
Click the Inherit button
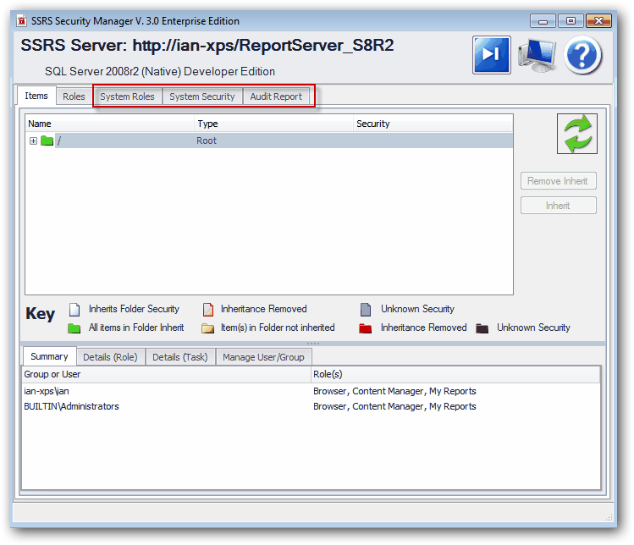558,206
